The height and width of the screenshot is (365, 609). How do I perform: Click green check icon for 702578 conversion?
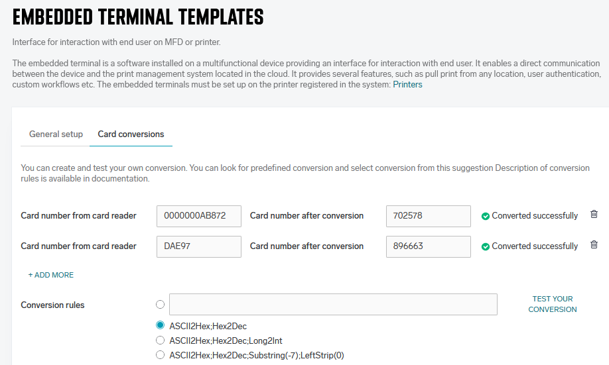tap(486, 216)
